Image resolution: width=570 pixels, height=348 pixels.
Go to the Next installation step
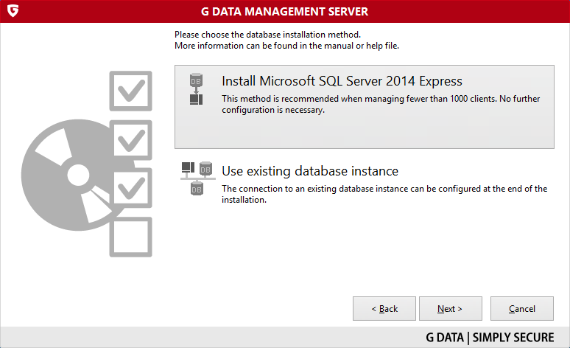tap(451, 309)
